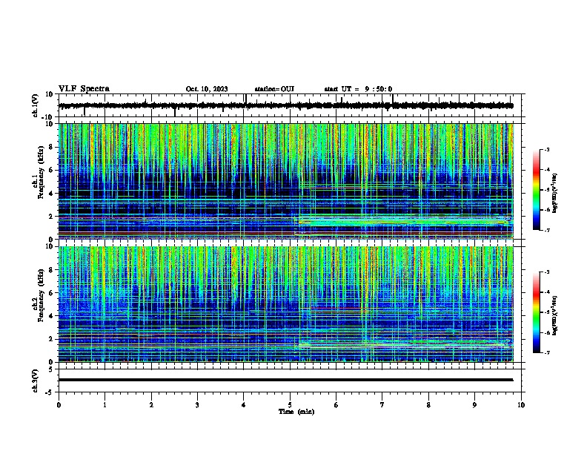This screenshot has width=587, height=454.
Task: Click the "VLF Spectra" title text
Action: point(84,89)
